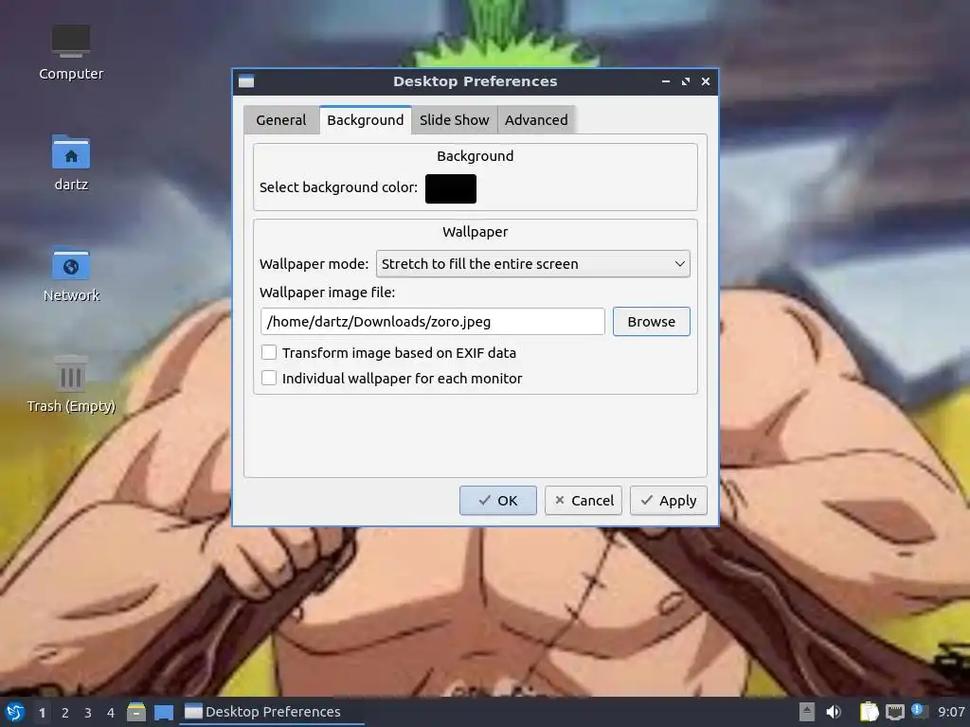This screenshot has height=727, width=970.
Task: Open the Slide Show tab
Action: coord(454,120)
